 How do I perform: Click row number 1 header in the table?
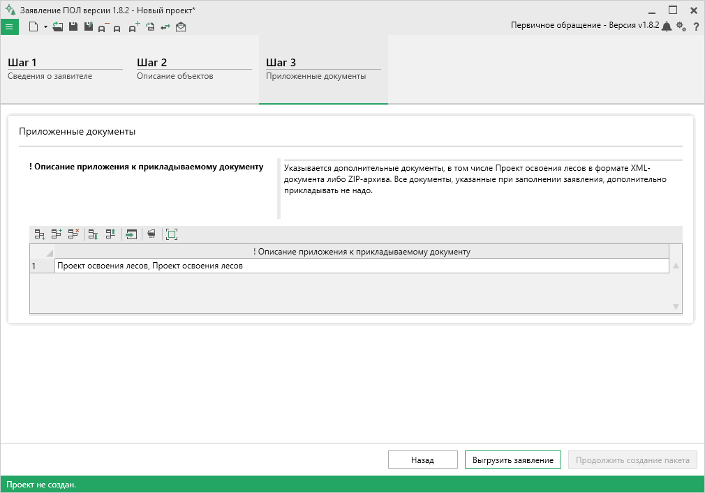point(43,266)
